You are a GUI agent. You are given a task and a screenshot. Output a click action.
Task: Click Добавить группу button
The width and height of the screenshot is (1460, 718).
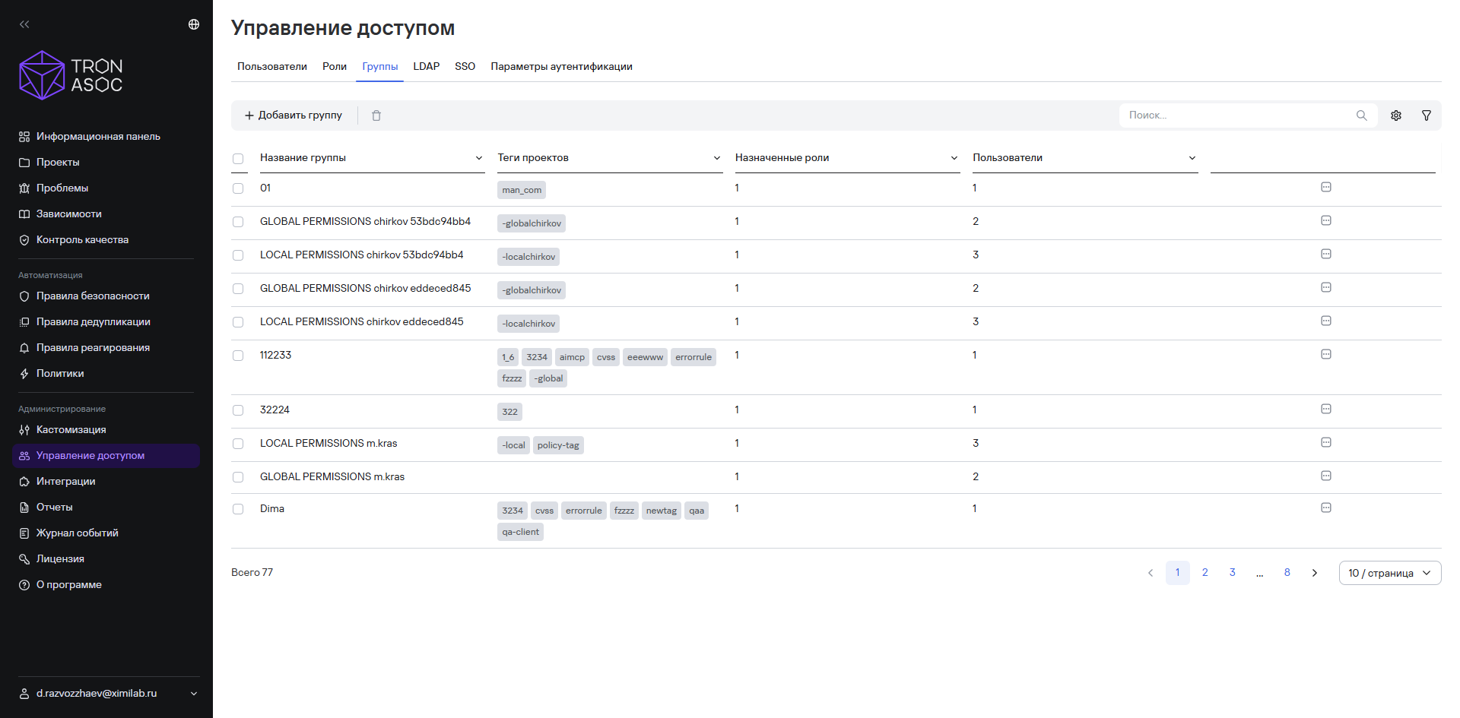294,115
